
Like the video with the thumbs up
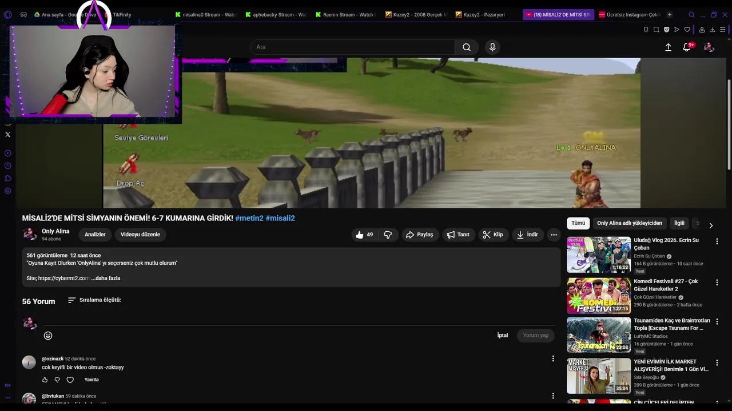tap(360, 235)
